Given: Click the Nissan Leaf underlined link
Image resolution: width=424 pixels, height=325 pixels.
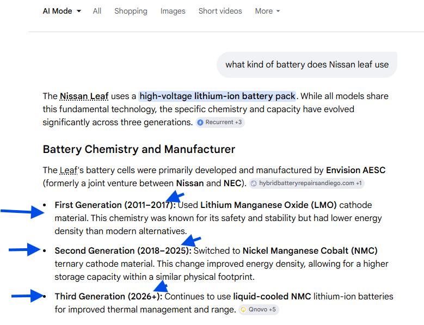Looking at the screenshot, I should (84, 96).
